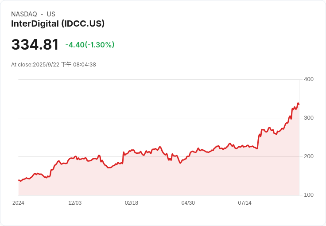Select the 12/03 date on the axis
Image resolution: width=326 pixels, height=226 pixels.
75,203
